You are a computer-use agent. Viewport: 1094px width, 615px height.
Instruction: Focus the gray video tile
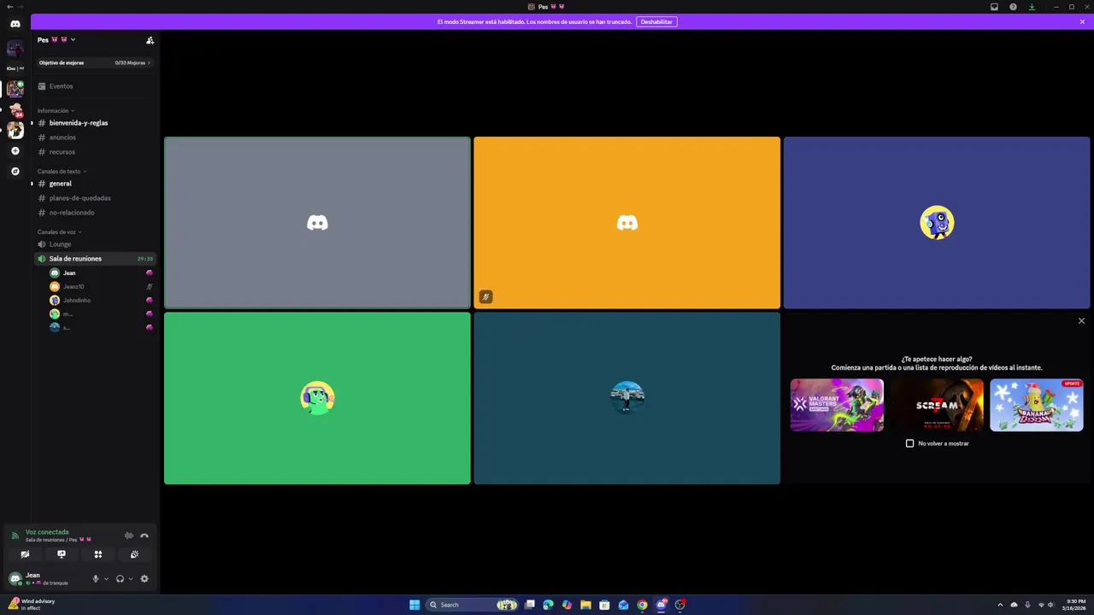coord(317,223)
